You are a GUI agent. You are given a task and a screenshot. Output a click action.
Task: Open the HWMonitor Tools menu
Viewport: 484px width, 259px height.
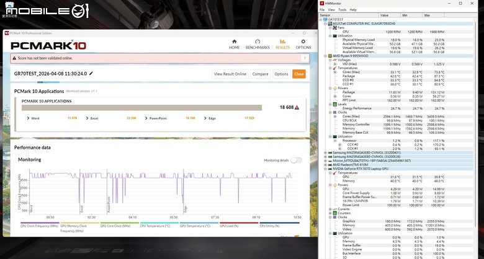click(x=342, y=10)
